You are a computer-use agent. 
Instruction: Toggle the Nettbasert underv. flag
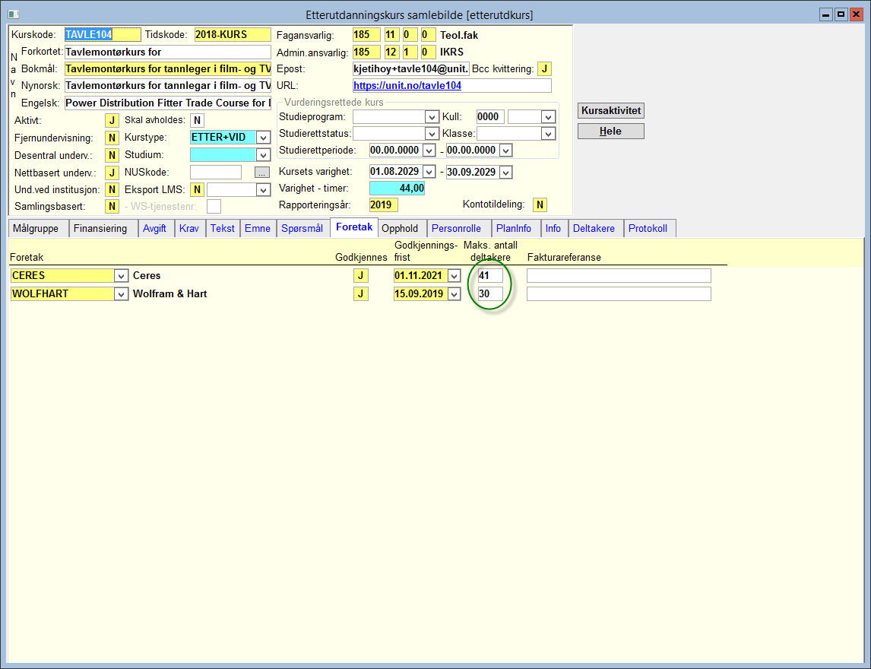point(112,173)
